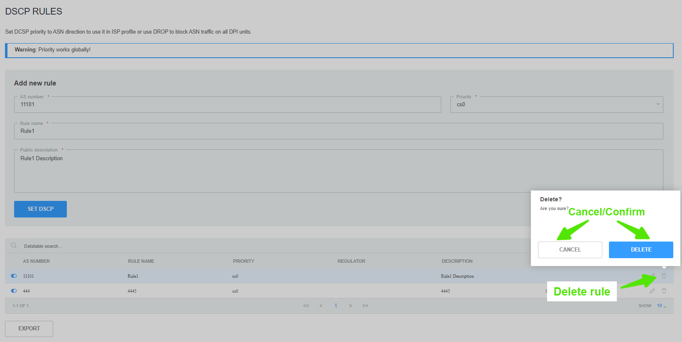Edit rule 444 with the pencil icon
The image size is (682, 342).
tap(652, 291)
